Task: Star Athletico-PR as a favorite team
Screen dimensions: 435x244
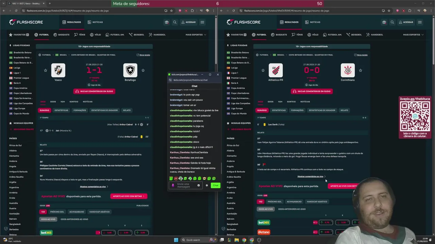Action: tap(263, 70)
